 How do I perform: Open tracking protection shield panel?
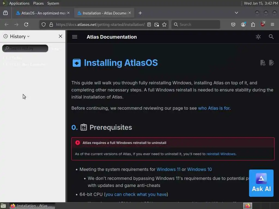[44, 24]
